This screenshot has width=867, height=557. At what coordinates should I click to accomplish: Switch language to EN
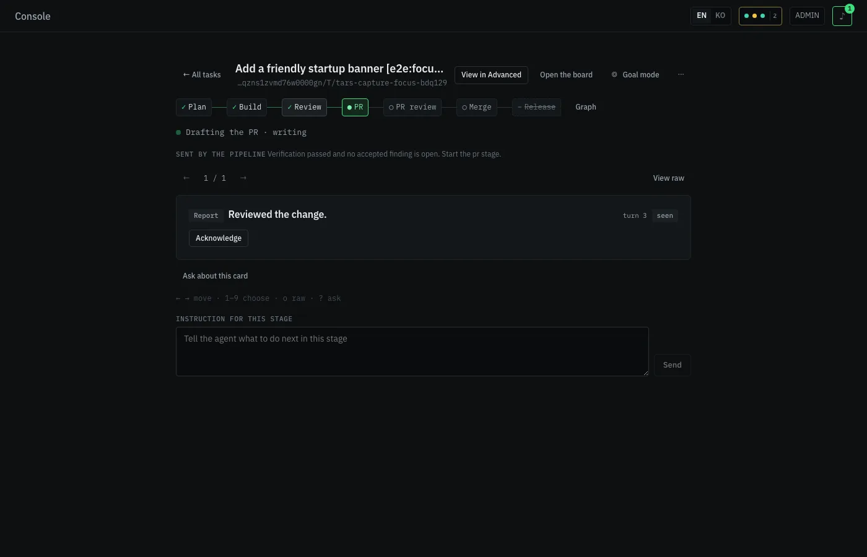[702, 16]
